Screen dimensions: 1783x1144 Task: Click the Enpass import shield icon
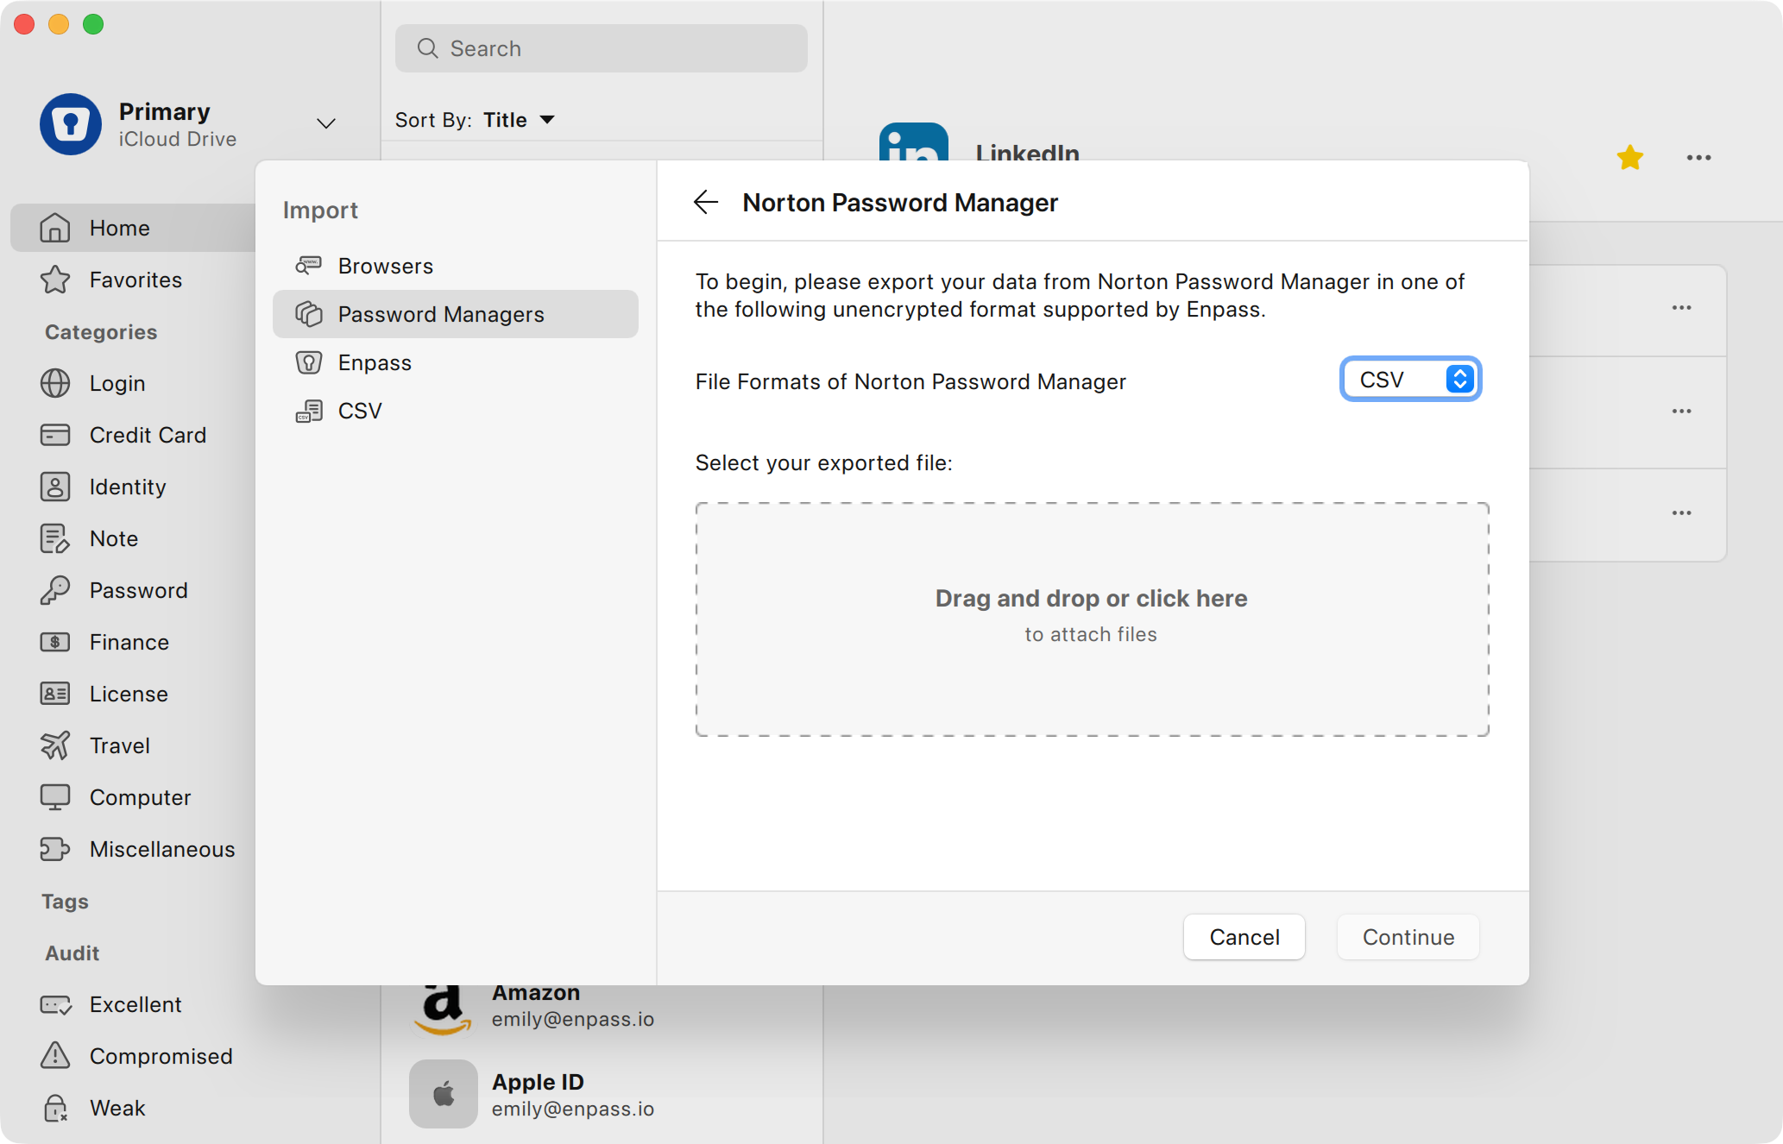(x=309, y=362)
